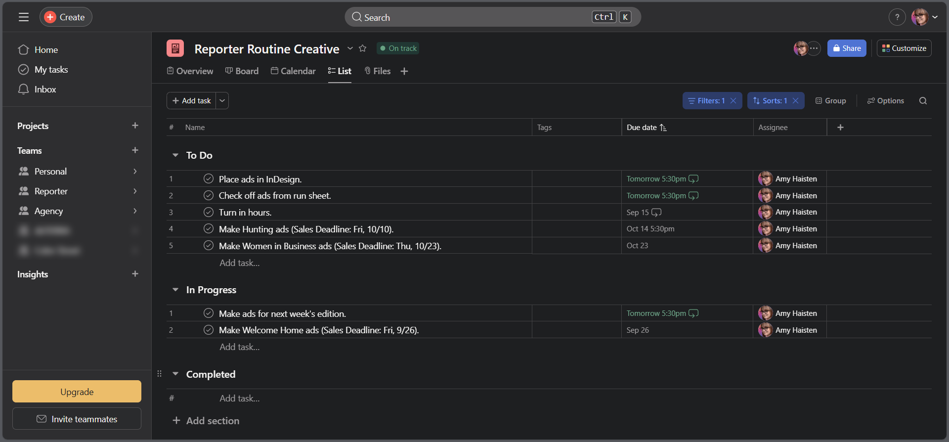The width and height of the screenshot is (949, 442).
Task: Open the list search magnifier icon
Action: point(923,101)
